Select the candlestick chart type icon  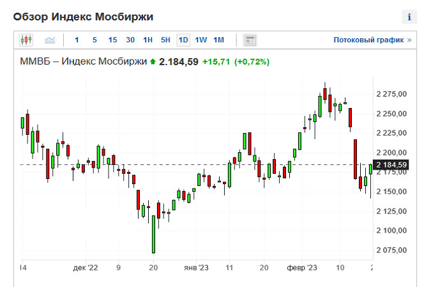click(x=26, y=40)
